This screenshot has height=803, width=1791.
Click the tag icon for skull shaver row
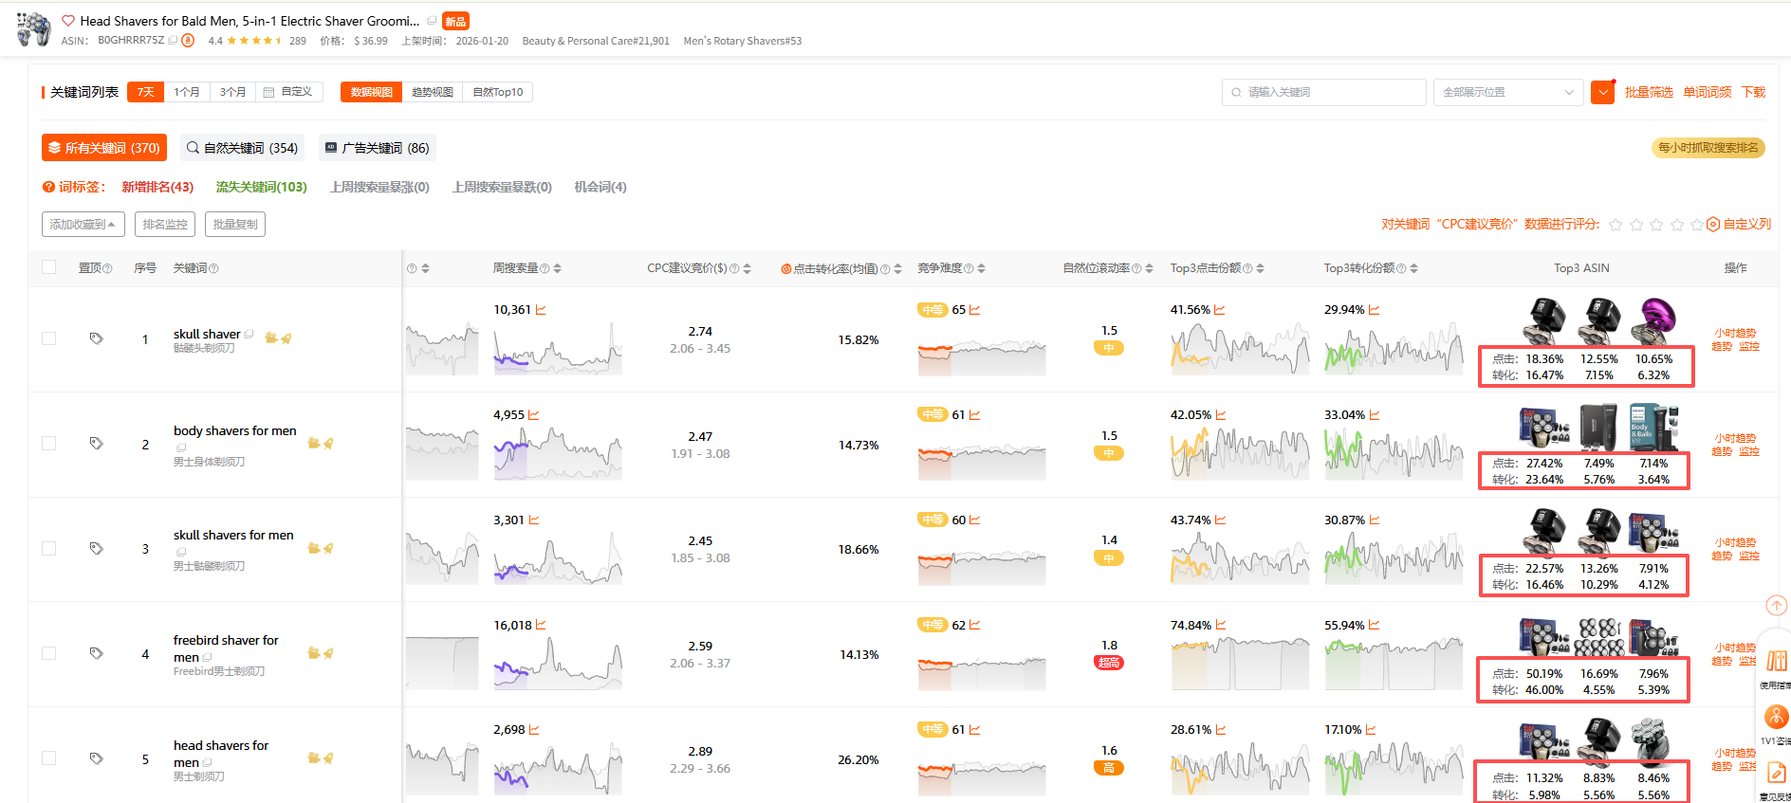pos(96,338)
